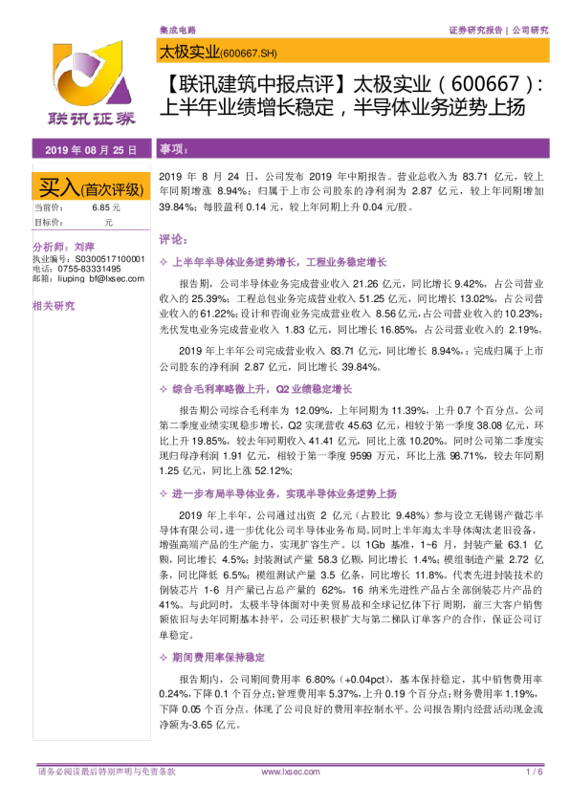Click the 事项 section header
This screenshot has width=570, height=805.
(353, 148)
